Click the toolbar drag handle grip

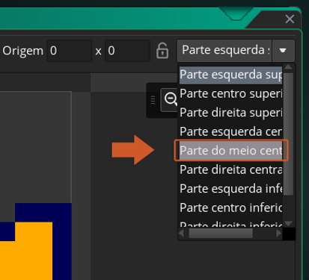pos(153,100)
